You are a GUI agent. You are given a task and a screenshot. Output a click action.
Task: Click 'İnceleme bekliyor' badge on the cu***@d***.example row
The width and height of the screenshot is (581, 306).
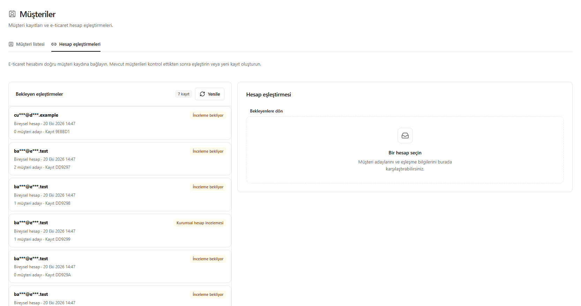coord(208,115)
